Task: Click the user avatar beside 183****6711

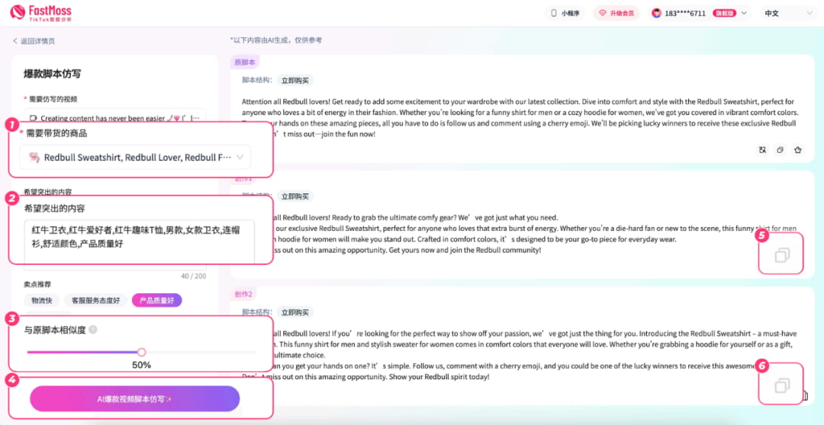Action: (656, 14)
